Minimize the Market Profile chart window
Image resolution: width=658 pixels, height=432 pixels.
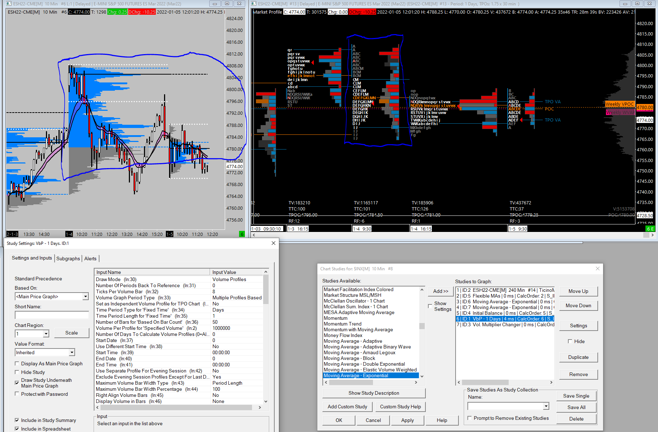pyautogui.click(x=625, y=4)
